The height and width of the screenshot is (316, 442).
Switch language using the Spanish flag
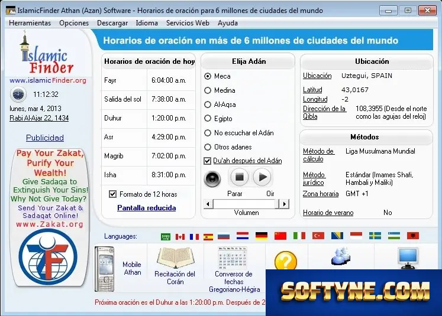click(208, 236)
